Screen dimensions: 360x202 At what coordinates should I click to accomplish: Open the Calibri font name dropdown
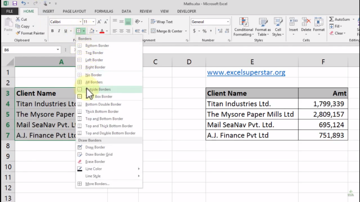pyautogui.click(x=81, y=22)
